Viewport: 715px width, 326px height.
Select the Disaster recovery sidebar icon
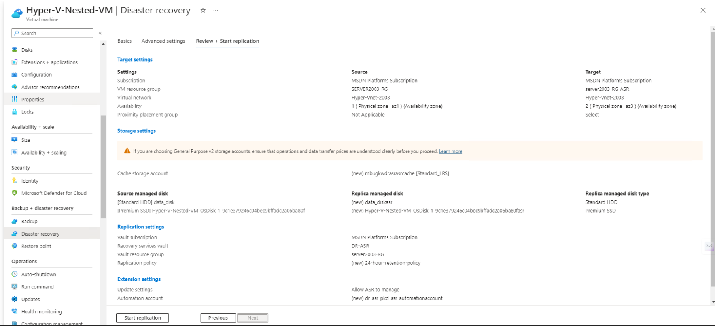(x=15, y=234)
